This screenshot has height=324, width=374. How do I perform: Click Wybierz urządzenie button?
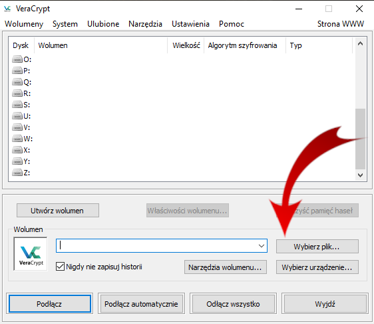pos(317,267)
